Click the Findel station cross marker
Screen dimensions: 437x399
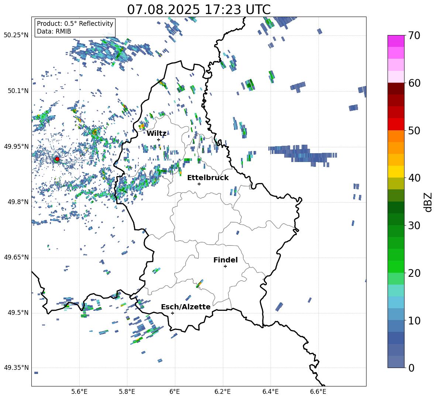225,266
